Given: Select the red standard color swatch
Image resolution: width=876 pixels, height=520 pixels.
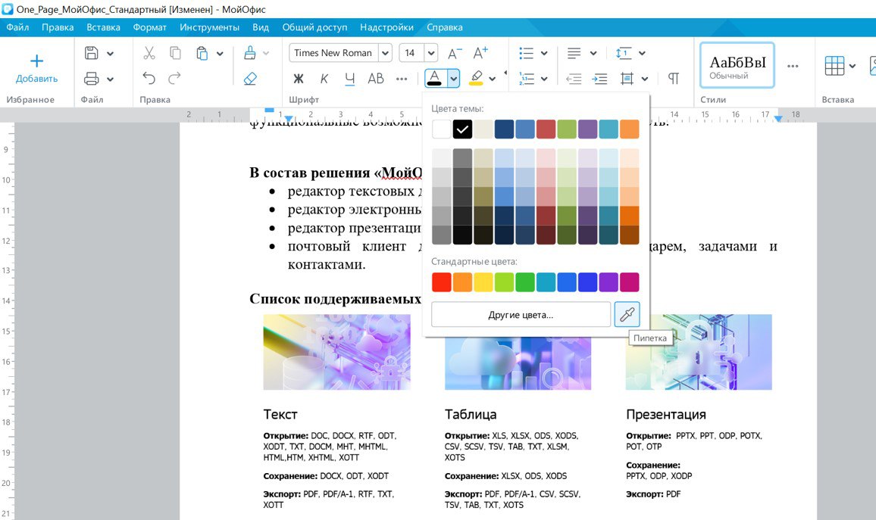Looking at the screenshot, I should [x=441, y=282].
